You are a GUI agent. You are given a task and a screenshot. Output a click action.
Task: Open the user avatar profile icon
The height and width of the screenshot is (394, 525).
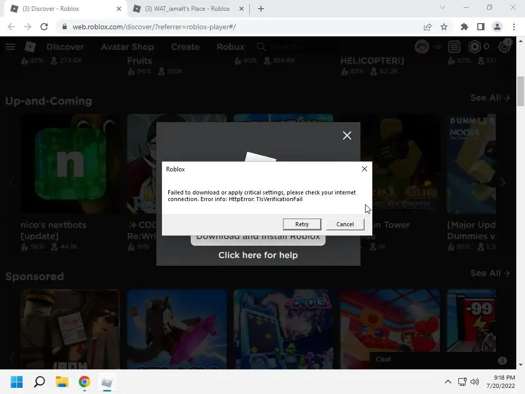pos(421,47)
